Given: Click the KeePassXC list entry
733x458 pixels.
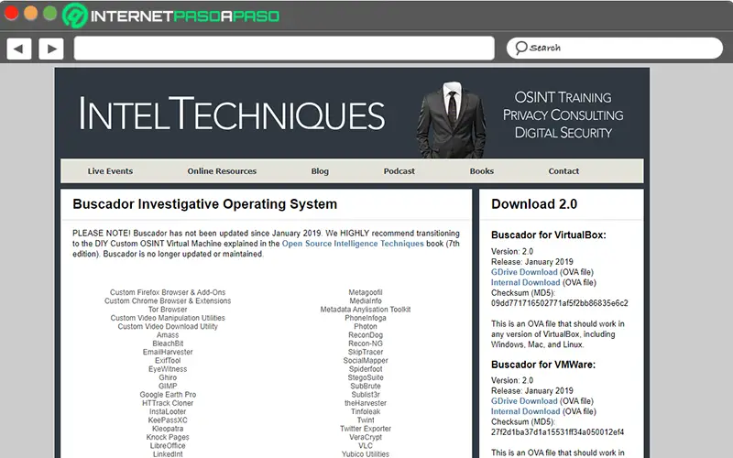Looking at the screenshot, I should pos(168,420).
